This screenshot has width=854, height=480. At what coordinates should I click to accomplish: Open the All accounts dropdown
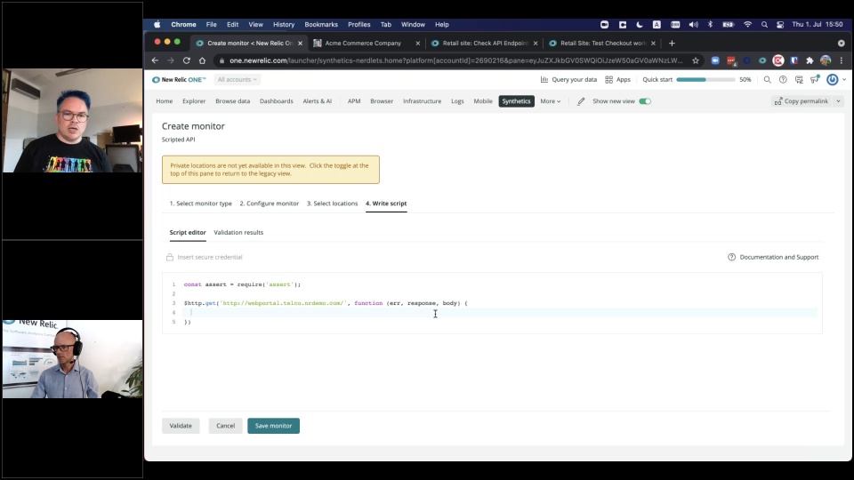(237, 79)
